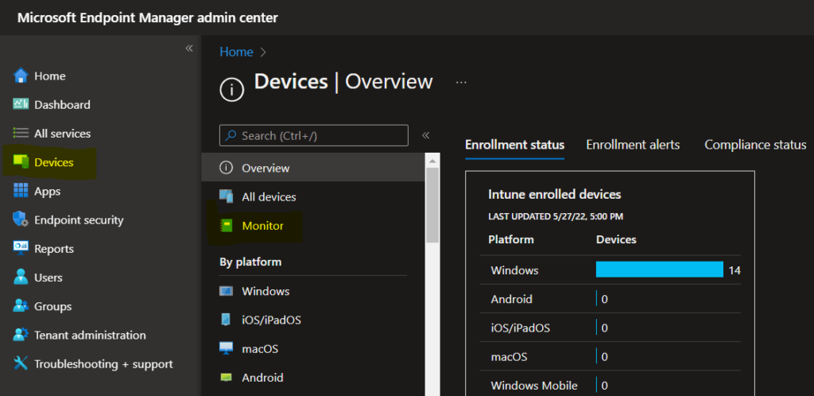Click the Home house icon in sidebar

point(20,76)
